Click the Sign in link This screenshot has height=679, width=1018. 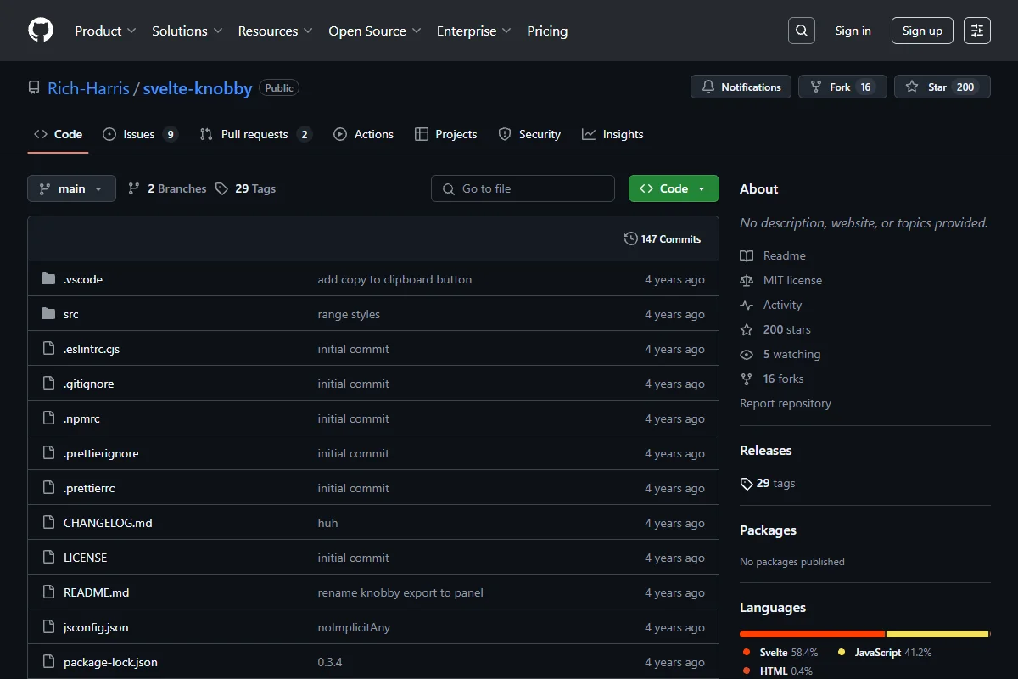pos(853,31)
